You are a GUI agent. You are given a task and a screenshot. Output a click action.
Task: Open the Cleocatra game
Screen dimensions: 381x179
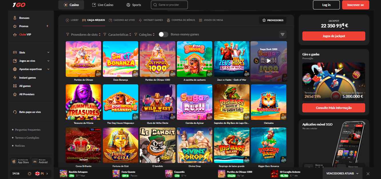(x=269, y=102)
